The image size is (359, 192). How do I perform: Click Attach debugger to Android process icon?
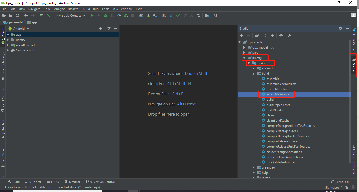tap(126, 15)
